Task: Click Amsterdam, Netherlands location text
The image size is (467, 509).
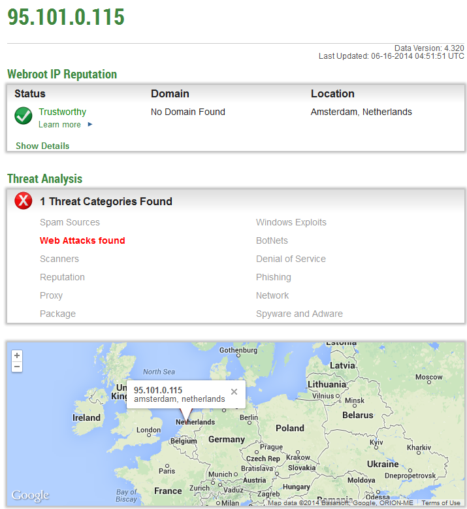Action: click(361, 112)
